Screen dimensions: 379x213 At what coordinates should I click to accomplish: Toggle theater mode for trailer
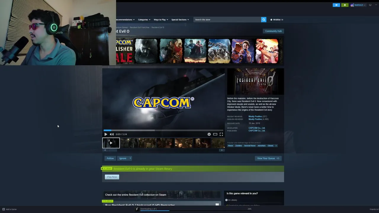(215, 134)
